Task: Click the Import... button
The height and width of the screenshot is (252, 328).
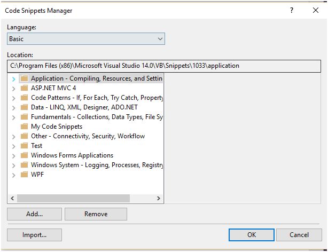Action: click(34, 235)
